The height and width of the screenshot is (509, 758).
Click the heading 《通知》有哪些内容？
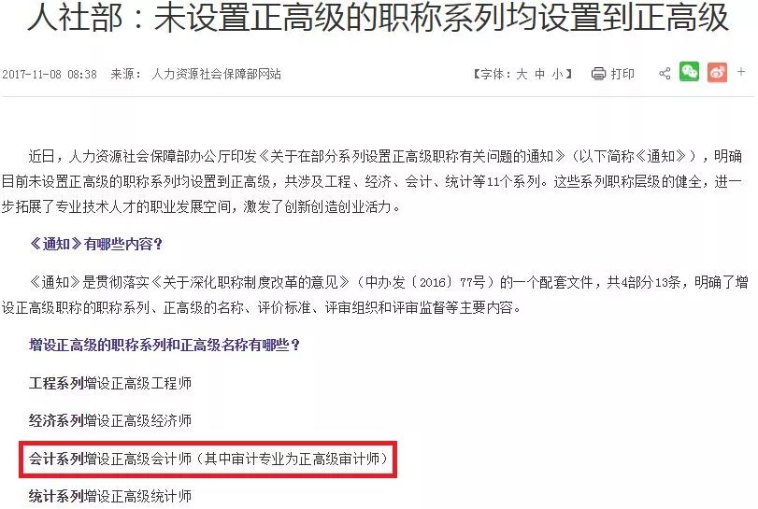(95, 244)
